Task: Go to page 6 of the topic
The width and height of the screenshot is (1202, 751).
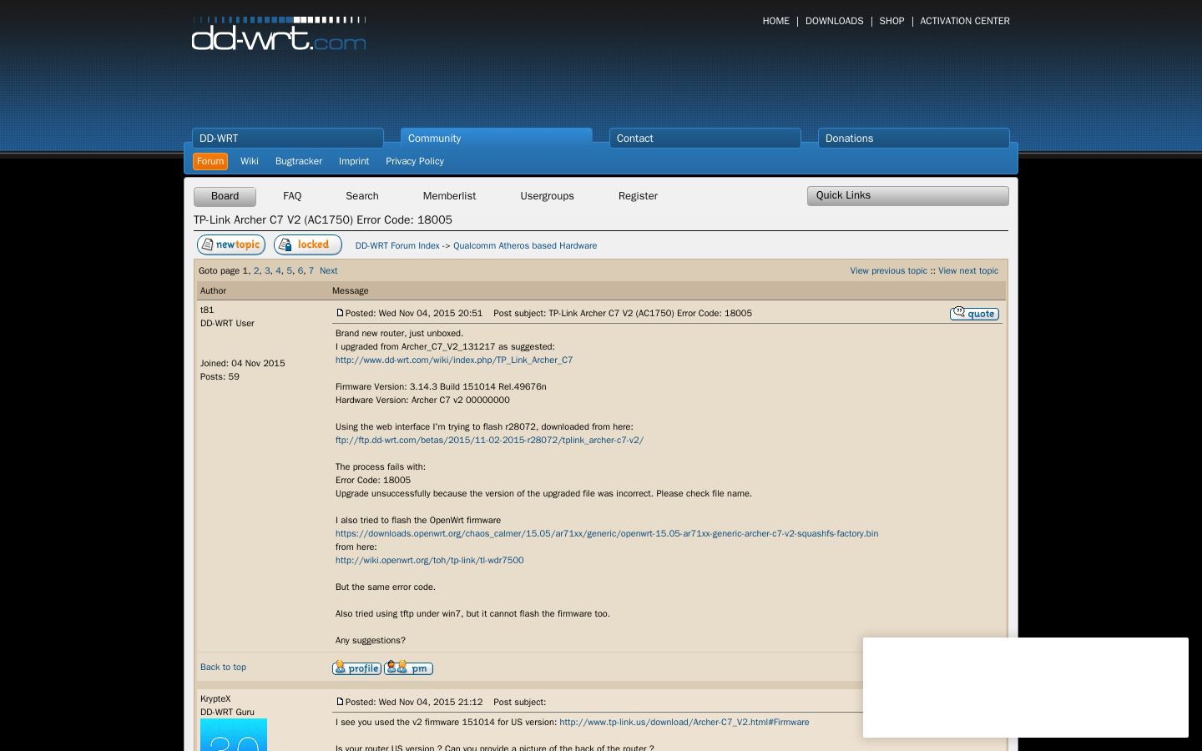Action: tap(300, 270)
